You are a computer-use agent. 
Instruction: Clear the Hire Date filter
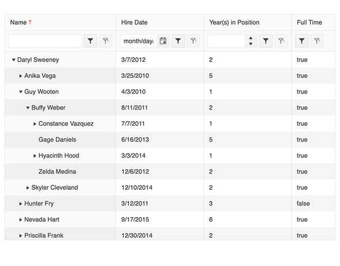point(194,41)
